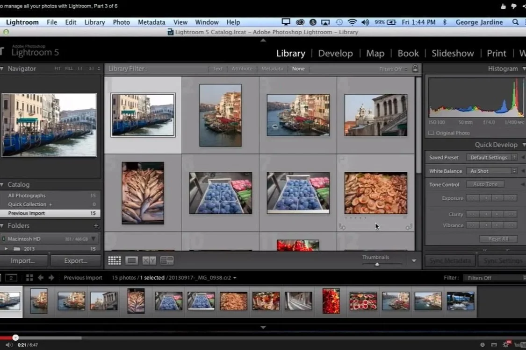This screenshot has height=350, width=526.
Task: Click the video thumbs down icon
Action: 513,6
